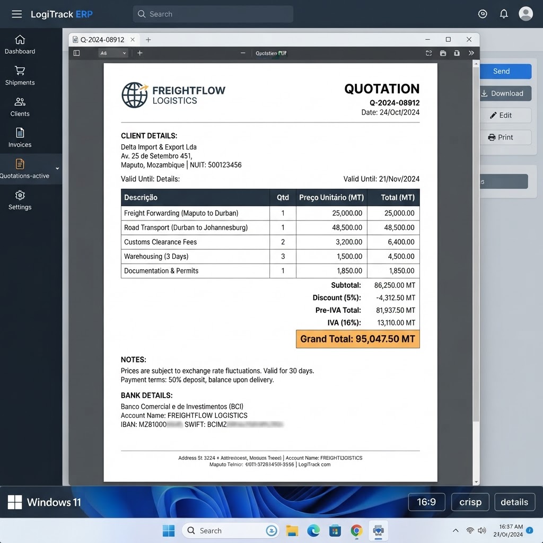543x543 pixels.
Task: Select the IVA value 13,110.00 MT
Action: coord(396,323)
